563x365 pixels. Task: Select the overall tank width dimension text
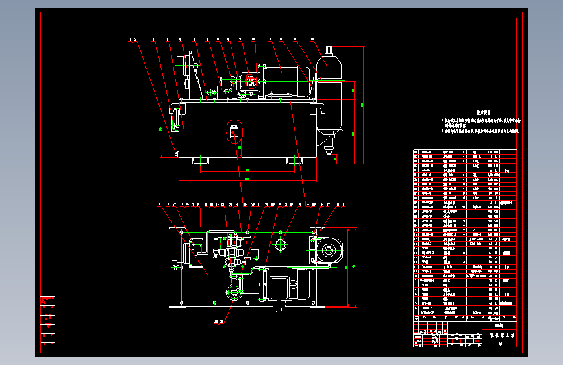[x=247, y=179]
